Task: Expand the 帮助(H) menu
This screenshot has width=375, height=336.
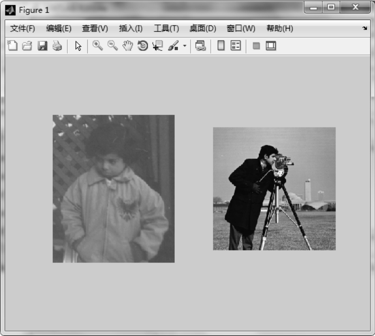Action: coord(280,28)
